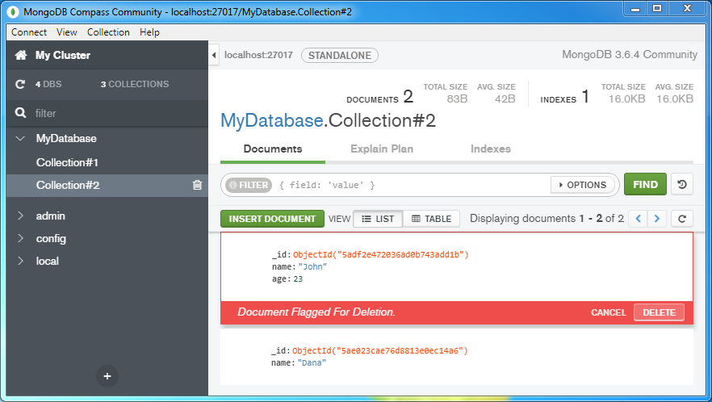Open the View menu
The image size is (712, 402).
[67, 32]
